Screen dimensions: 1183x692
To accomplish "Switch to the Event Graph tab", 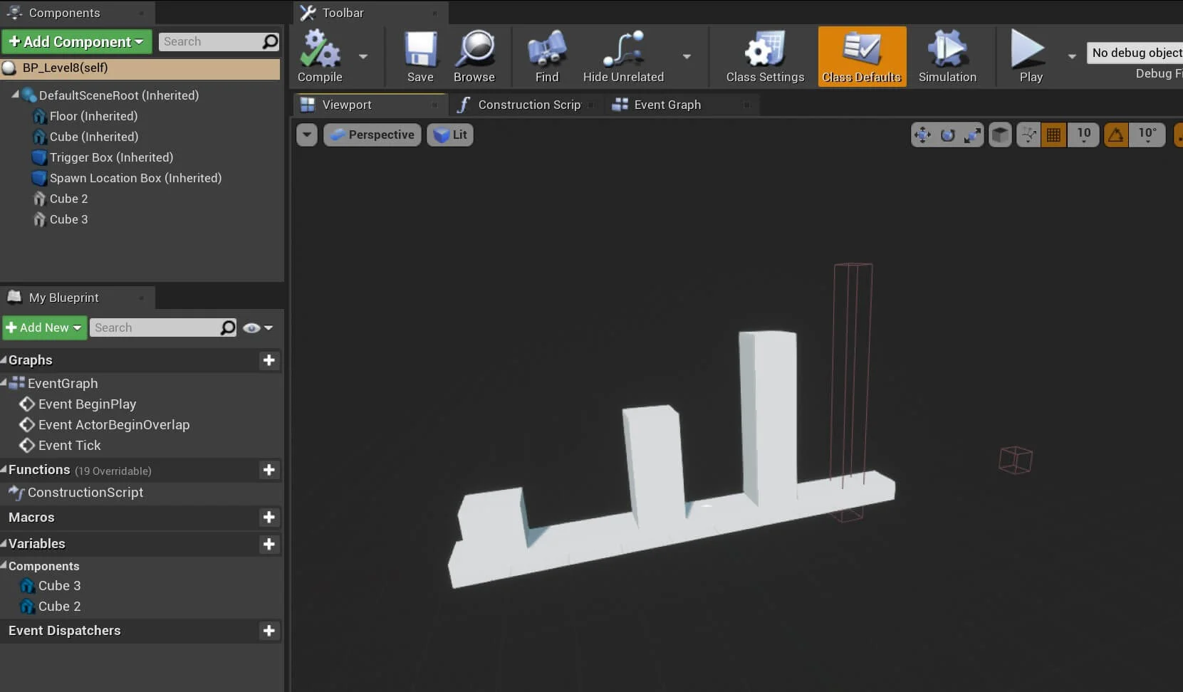I will (667, 105).
